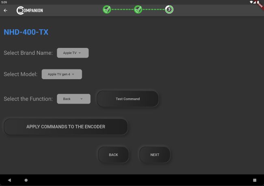Tap the NHD-400-TX device title

coord(26,32)
